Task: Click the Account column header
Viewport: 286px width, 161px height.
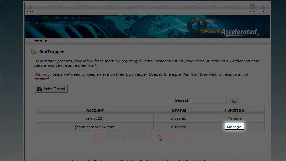Action: pyautogui.click(x=95, y=110)
